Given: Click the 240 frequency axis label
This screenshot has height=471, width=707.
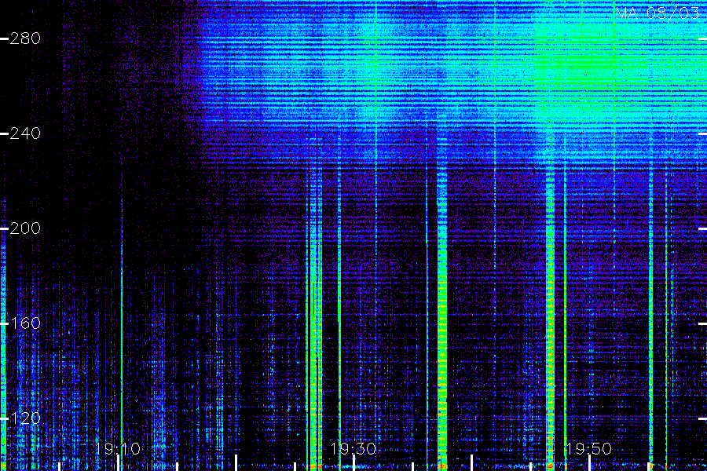Looking at the screenshot, I should [x=25, y=133].
